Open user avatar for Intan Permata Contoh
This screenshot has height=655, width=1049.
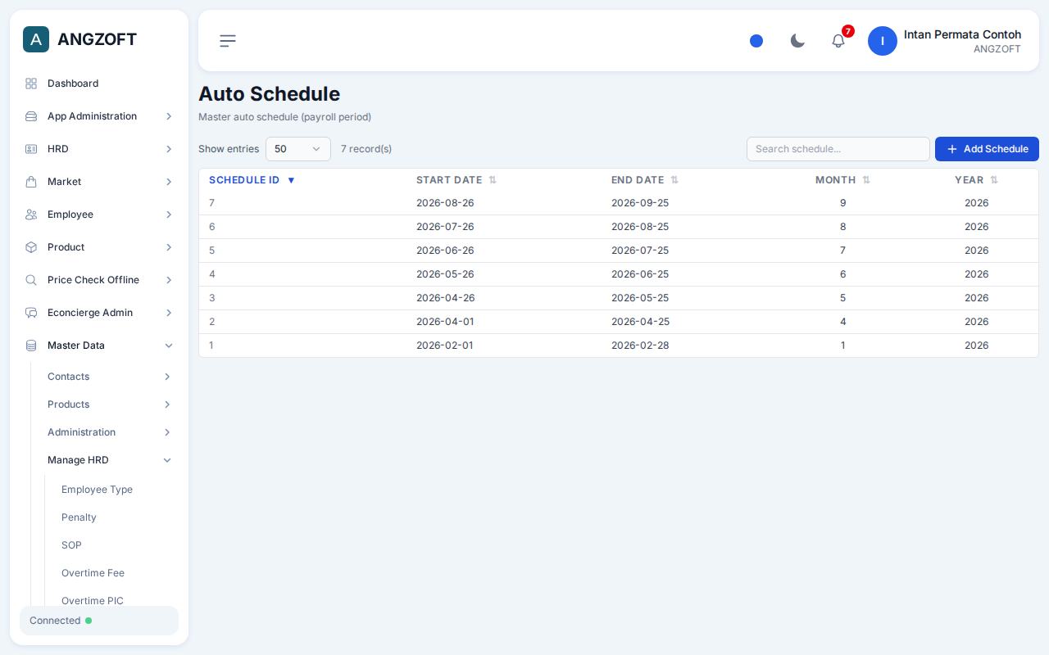(x=883, y=41)
